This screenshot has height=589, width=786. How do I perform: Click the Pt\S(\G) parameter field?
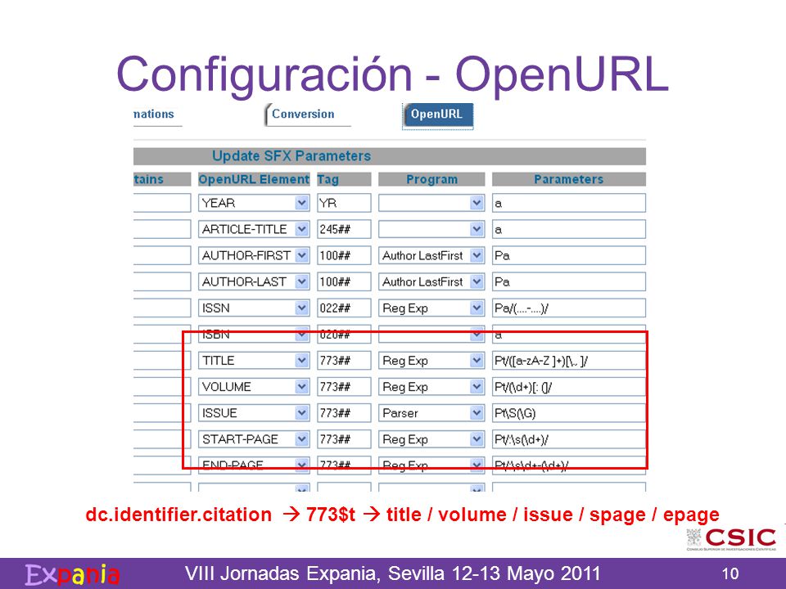pyautogui.click(x=568, y=412)
